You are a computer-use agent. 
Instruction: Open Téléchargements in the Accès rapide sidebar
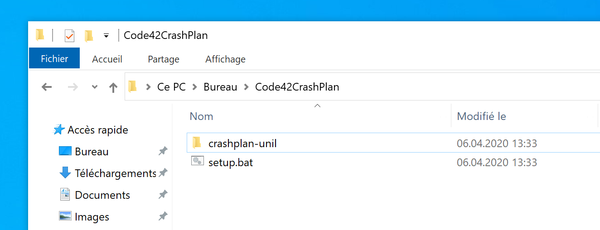115,173
